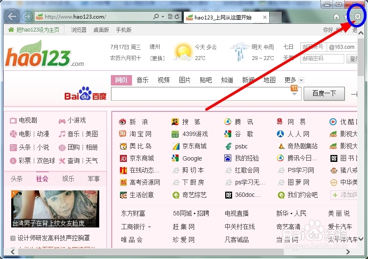Open address bar search dropdown arrow
The width and height of the screenshot is (368, 259).
tap(163, 17)
